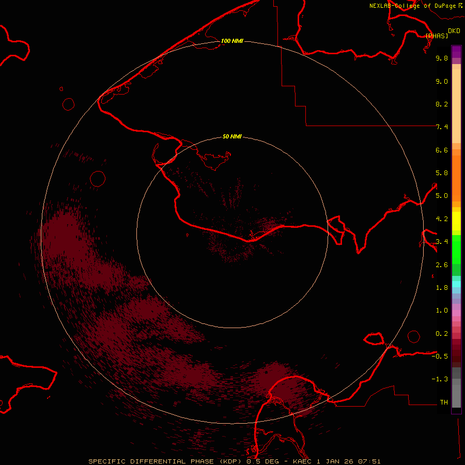Viewport: 465px width, 465px height.
Task: Click the gray segment at color bar bottom
Action: coord(456,396)
